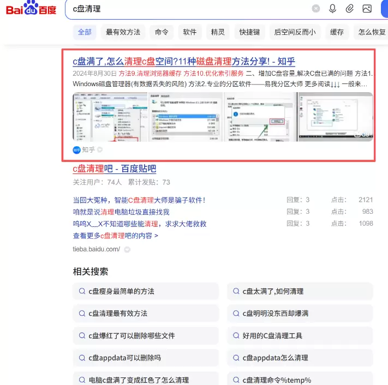Image resolution: width=388 pixels, height=385 pixels.
Task: Search related: c盘太满了,如何清理
Action: tap(300, 291)
